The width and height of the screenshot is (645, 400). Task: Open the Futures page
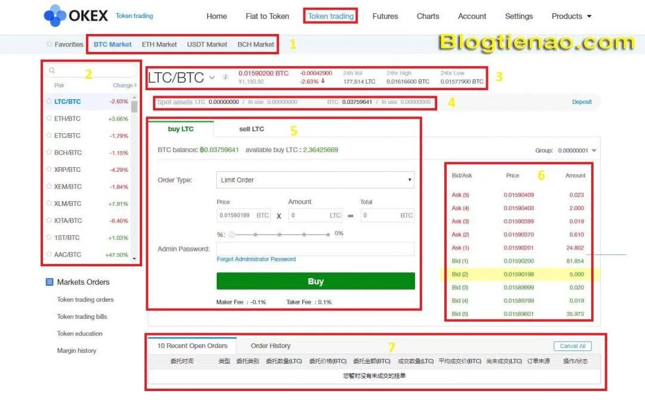click(385, 16)
